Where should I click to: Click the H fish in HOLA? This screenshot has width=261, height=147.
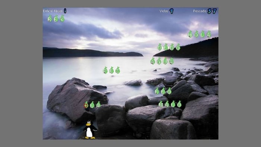tap(190, 34)
